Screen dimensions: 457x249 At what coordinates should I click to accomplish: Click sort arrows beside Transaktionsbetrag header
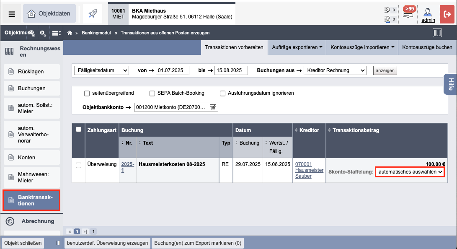tap(330, 130)
